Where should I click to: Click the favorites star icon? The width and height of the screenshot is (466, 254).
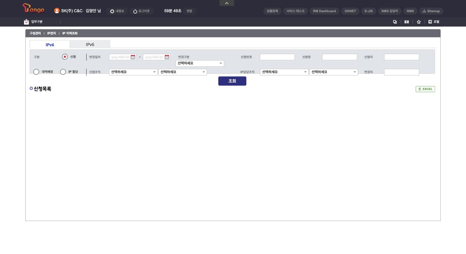tap(419, 22)
